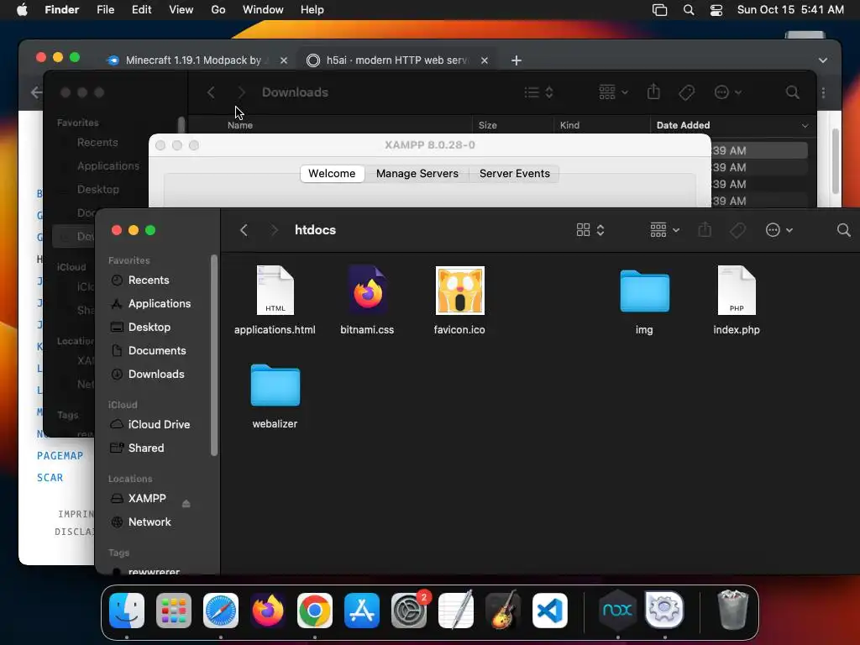Screen dimensions: 860x645
Task: Eject the XAMPP volume
Action: pyautogui.click(x=186, y=504)
